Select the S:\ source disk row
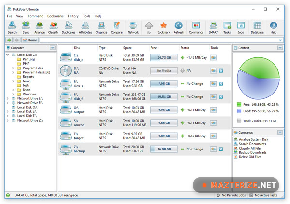 click(x=144, y=123)
